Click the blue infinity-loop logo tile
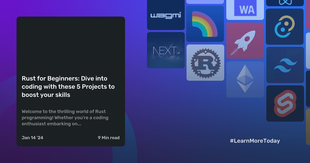This screenshot has height=163, width=310. pos(285,3)
